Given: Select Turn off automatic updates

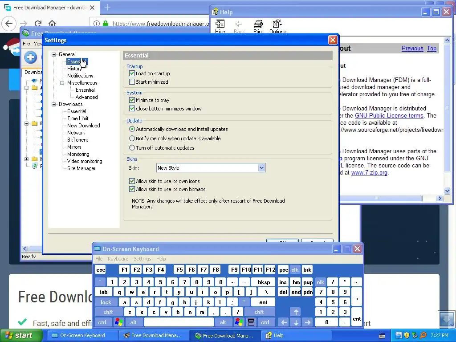Looking at the screenshot, I should (132, 147).
